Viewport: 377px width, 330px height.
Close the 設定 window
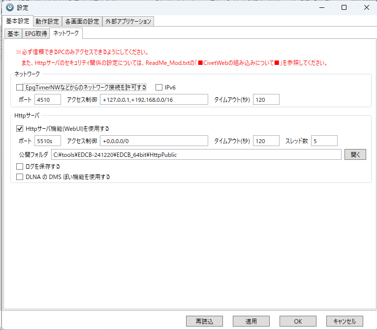(x=367, y=8)
